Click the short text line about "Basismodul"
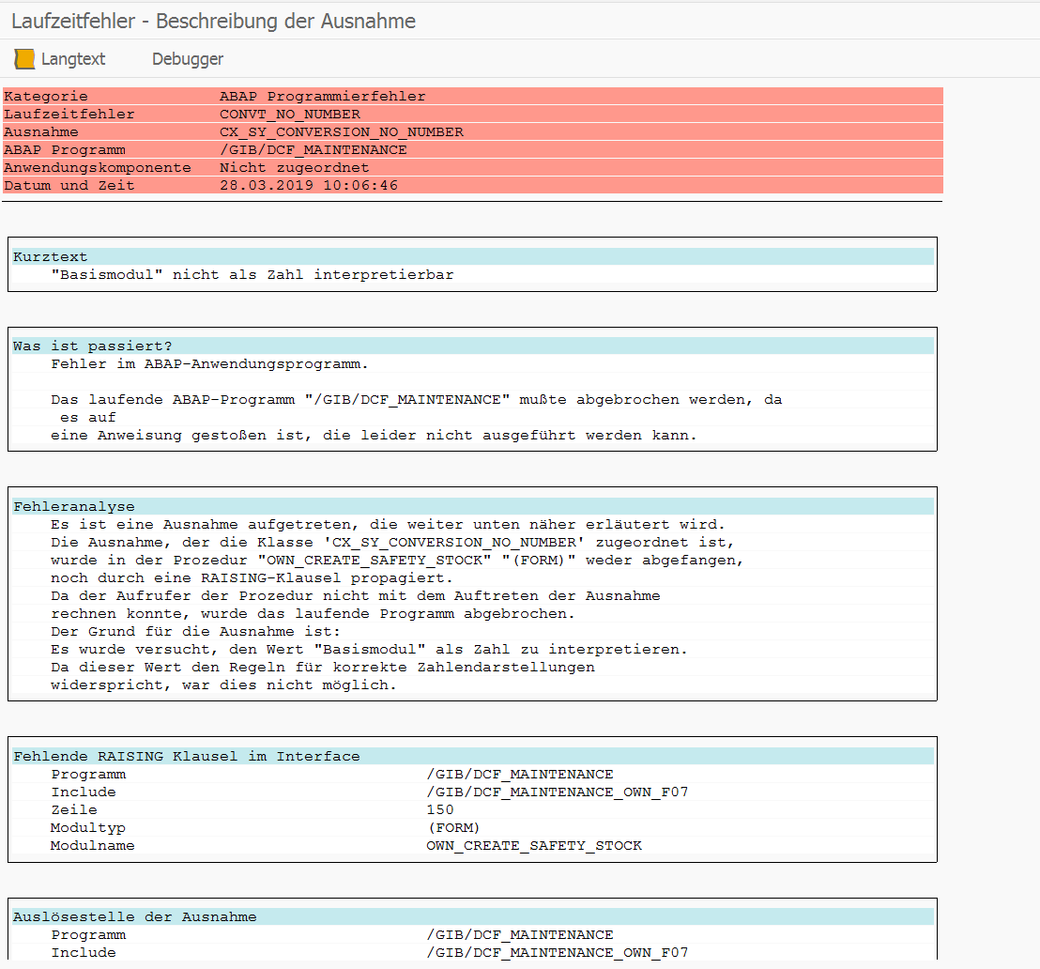This screenshot has height=969, width=1040. 252,274
